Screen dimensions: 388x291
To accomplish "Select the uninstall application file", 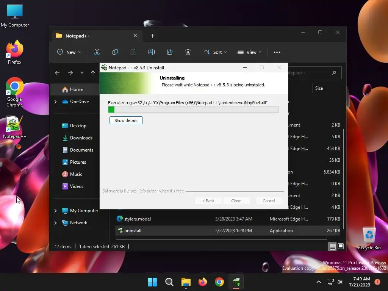I will 228,231.
